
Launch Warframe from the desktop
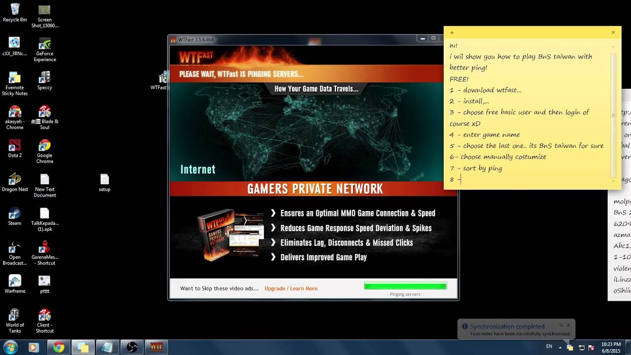(15, 284)
